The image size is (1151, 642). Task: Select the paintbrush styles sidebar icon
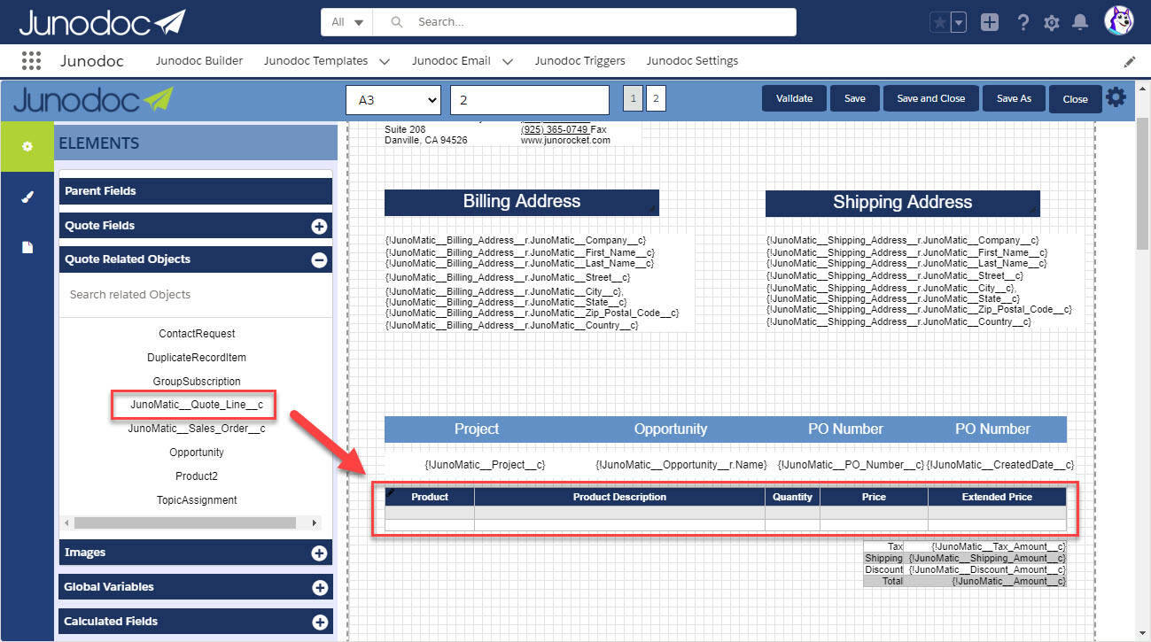point(27,197)
